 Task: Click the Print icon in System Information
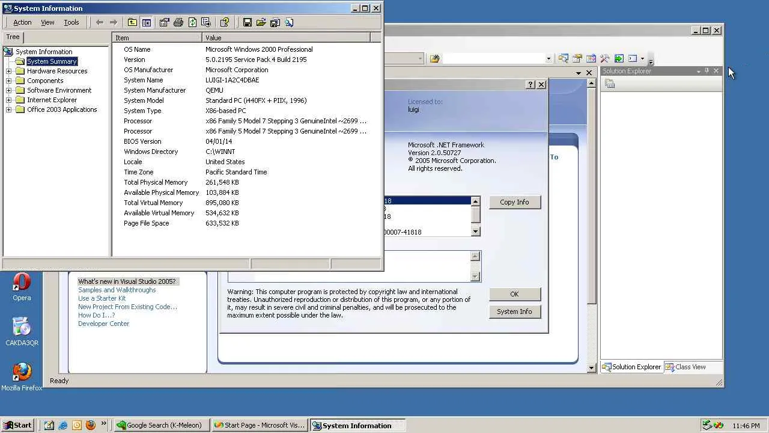click(178, 22)
